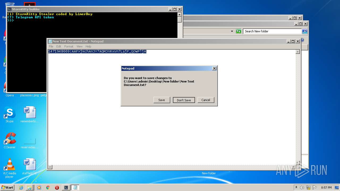
Task: Open the CCleaner desktop shortcut
Action: point(10,141)
